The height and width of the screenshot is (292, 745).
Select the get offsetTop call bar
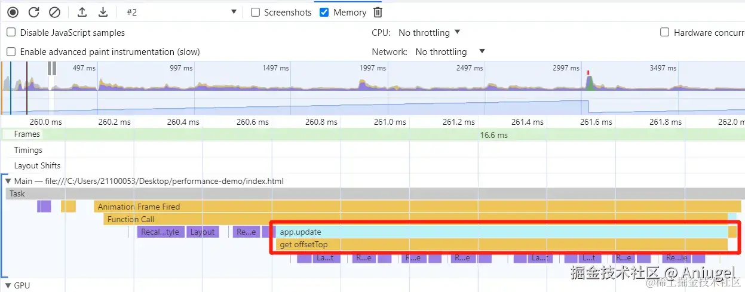[x=501, y=244]
